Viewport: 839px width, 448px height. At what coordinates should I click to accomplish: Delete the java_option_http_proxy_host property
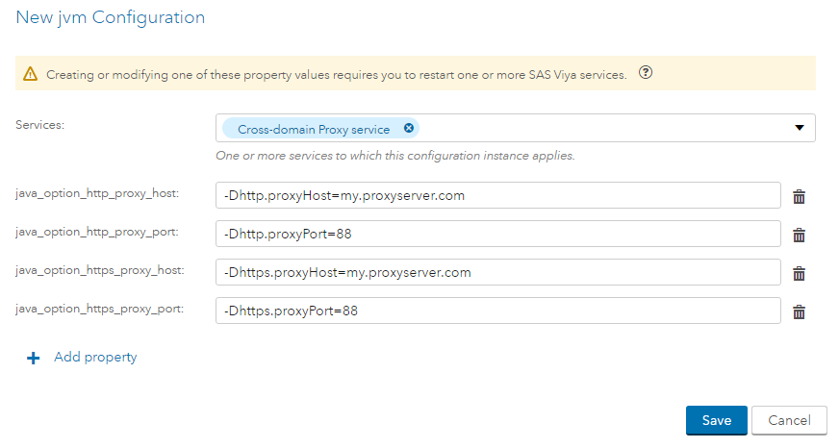pyautogui.click(x=799, y=196)
